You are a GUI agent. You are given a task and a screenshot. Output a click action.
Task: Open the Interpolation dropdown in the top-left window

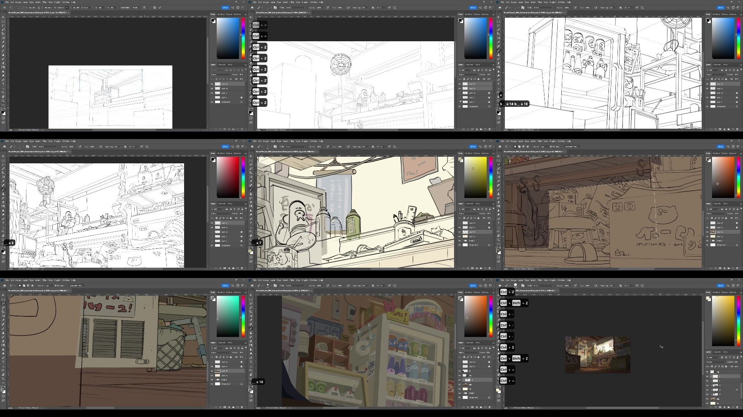pyautogui.click(x=135, y=7)
